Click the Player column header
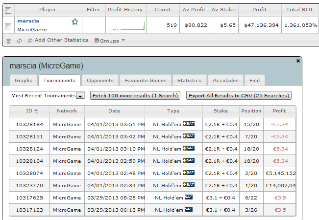The height and width of the screenshot is (220, 319). [48, 10]
